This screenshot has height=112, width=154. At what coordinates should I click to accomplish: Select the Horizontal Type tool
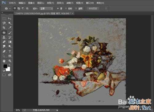point(10,51)
